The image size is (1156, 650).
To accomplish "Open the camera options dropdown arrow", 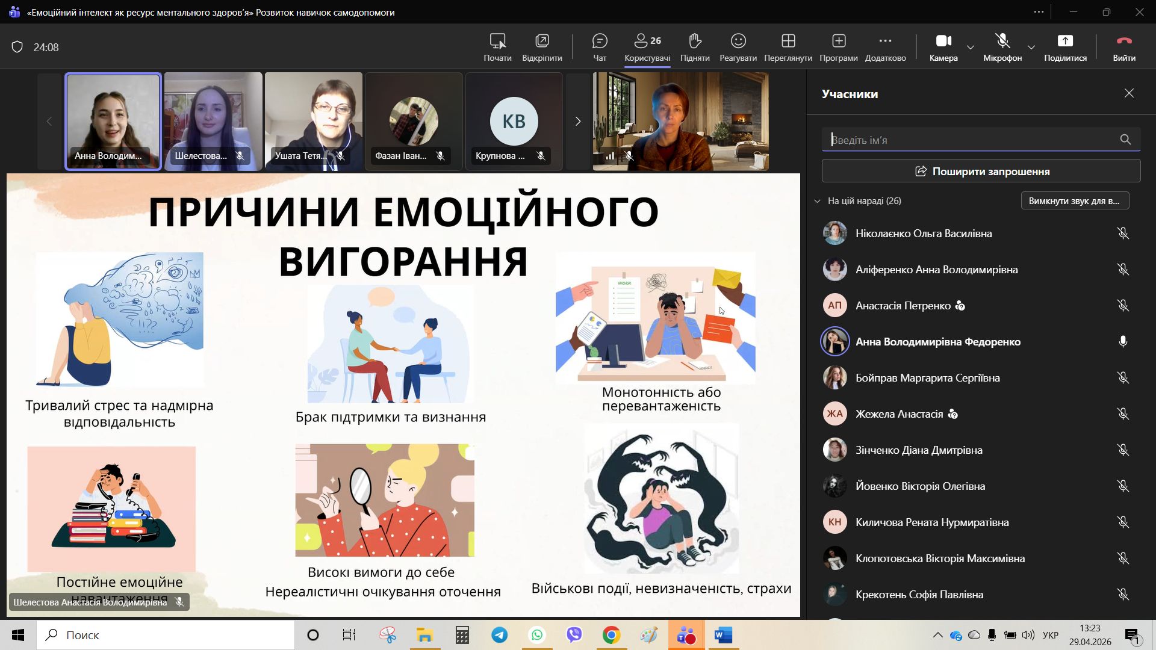I will point(971,47).
